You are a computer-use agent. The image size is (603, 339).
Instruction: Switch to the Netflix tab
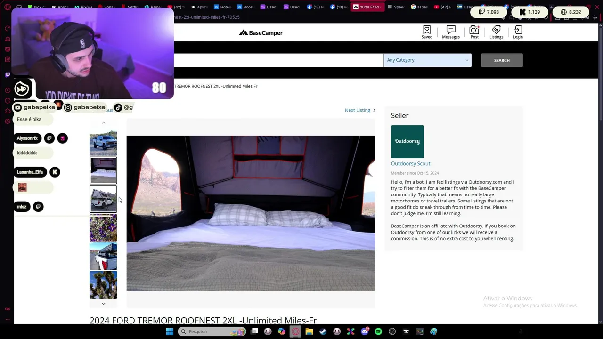(x=130, y=7)
